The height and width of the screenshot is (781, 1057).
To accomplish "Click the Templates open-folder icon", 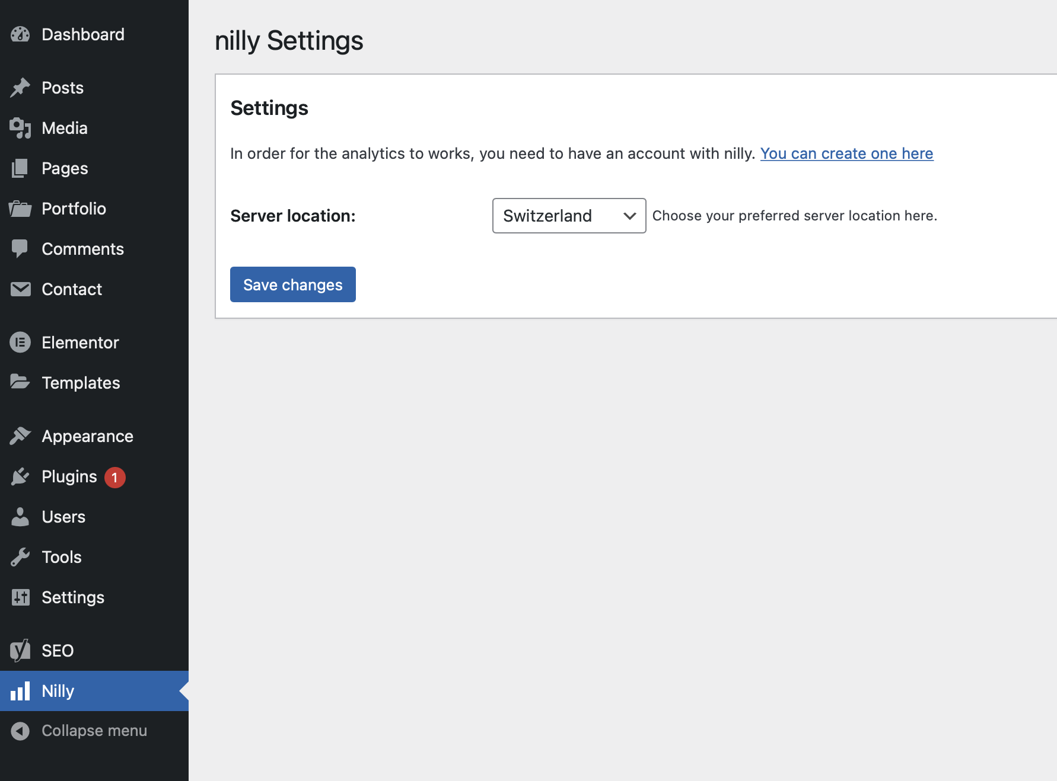I will tap(20, 382).
